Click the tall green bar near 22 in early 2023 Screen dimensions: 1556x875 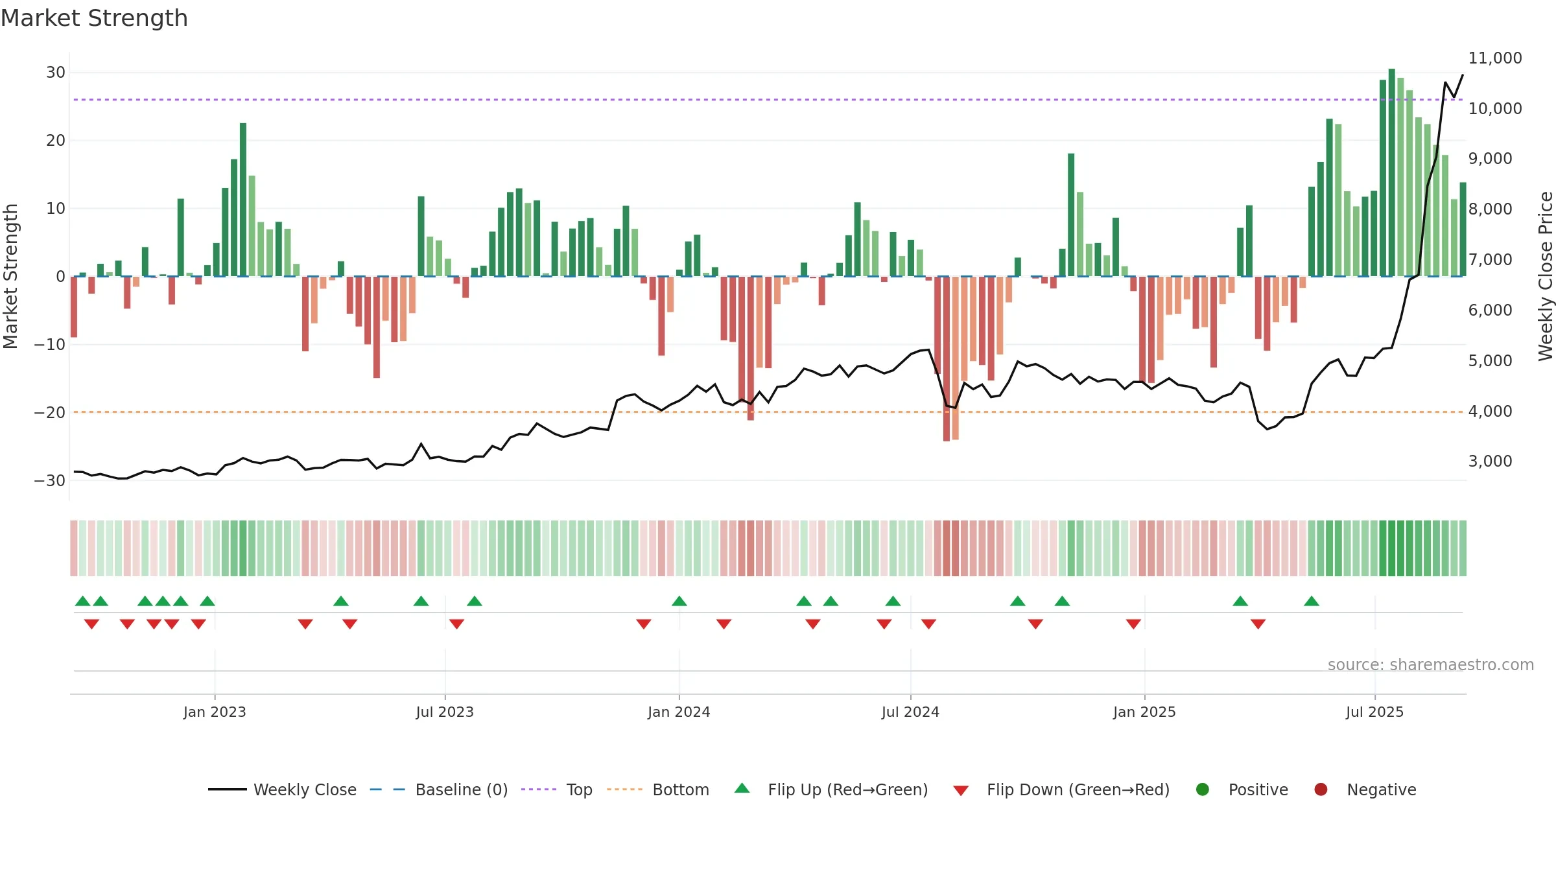pyautogui.click(x=243, y=200)
